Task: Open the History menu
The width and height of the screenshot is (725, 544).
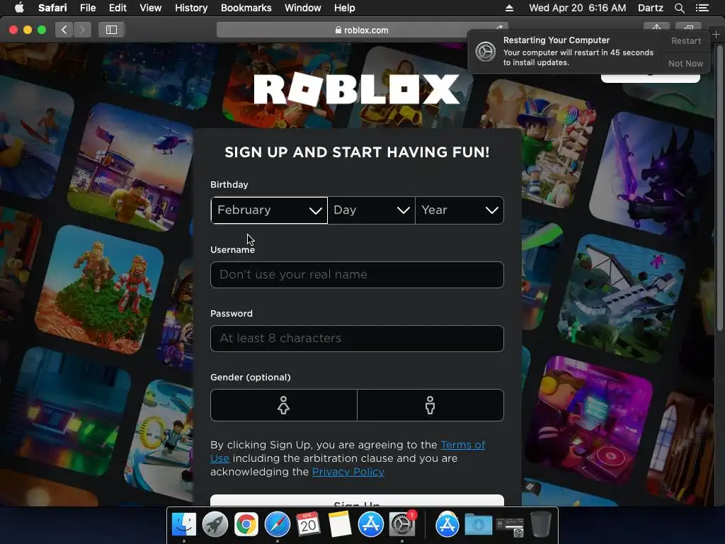Action: click(x=191, y=8)
